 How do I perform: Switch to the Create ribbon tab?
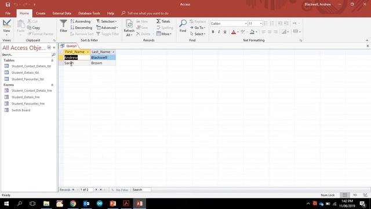[x=41, y=13]
